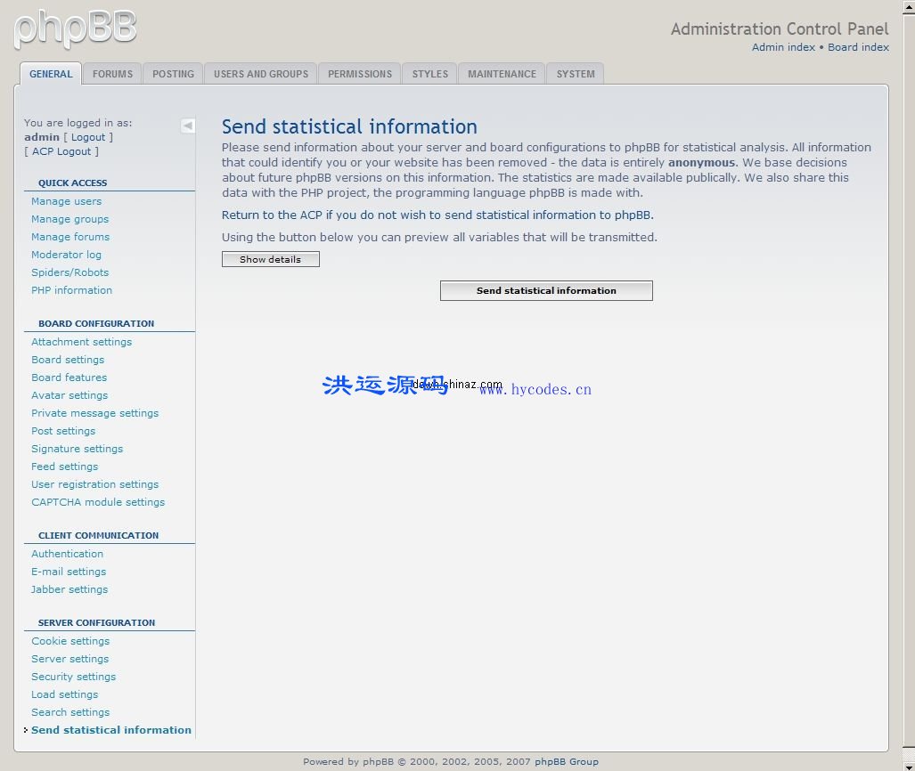Viewport: 915px width, 771px height.
Task: Click the ACP Logout link
Action: tap(61, 151)
